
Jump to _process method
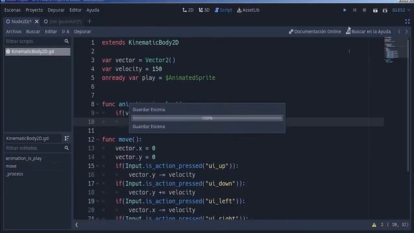[x=14, y=174]
